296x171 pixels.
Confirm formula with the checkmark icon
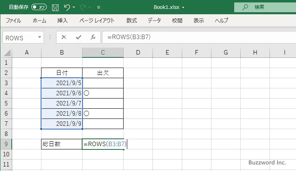coord(78,37)
